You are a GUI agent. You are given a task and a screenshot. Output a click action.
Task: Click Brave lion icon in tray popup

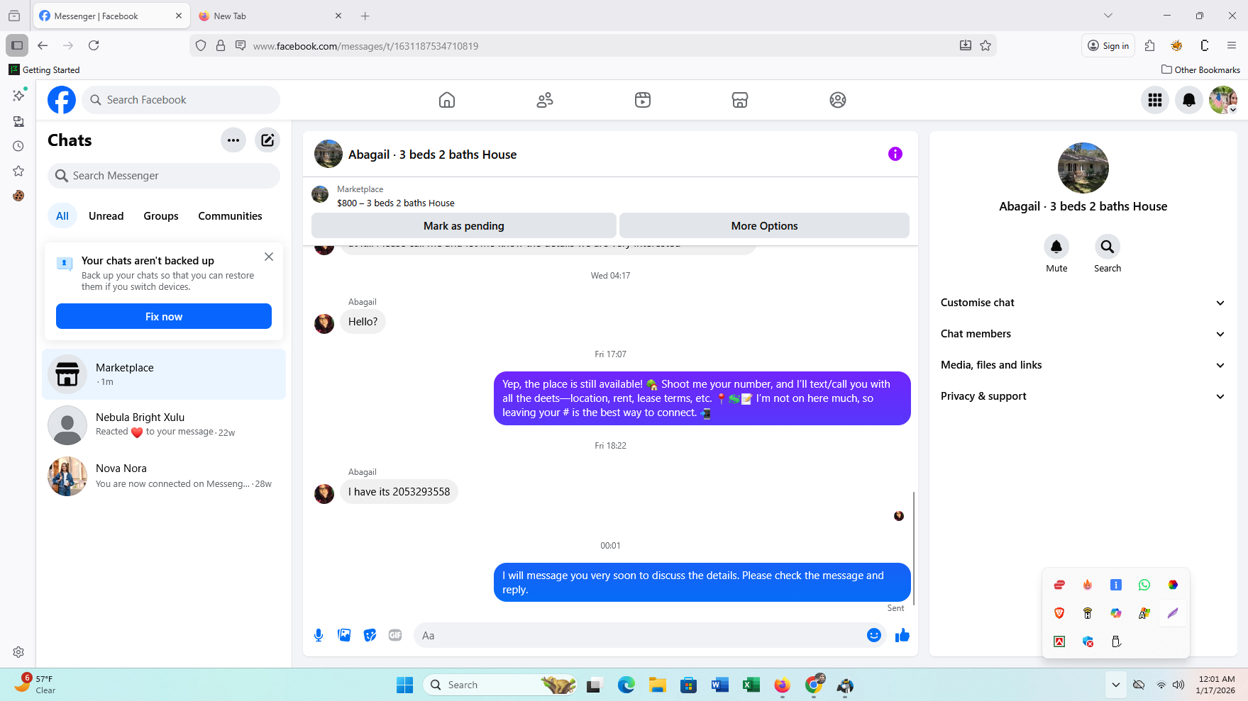[1059, 613]
